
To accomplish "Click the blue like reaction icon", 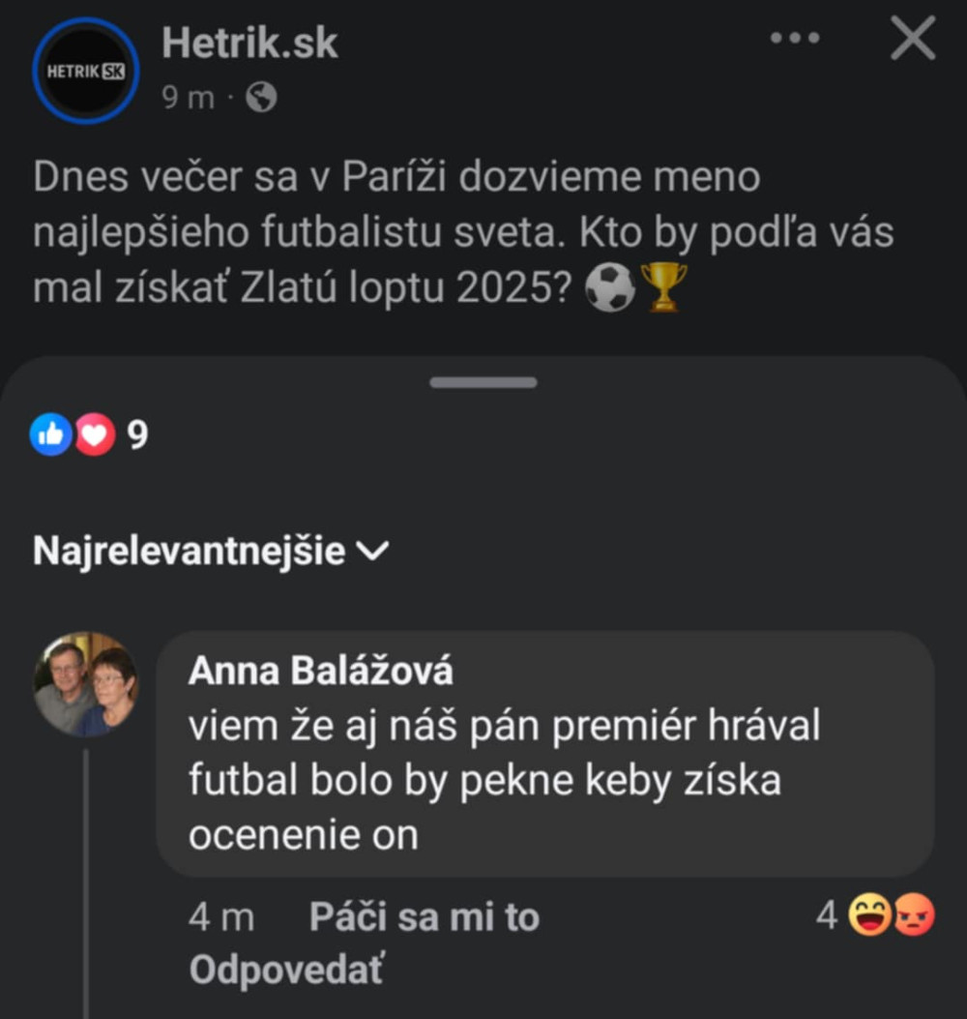I will point(50,435).
